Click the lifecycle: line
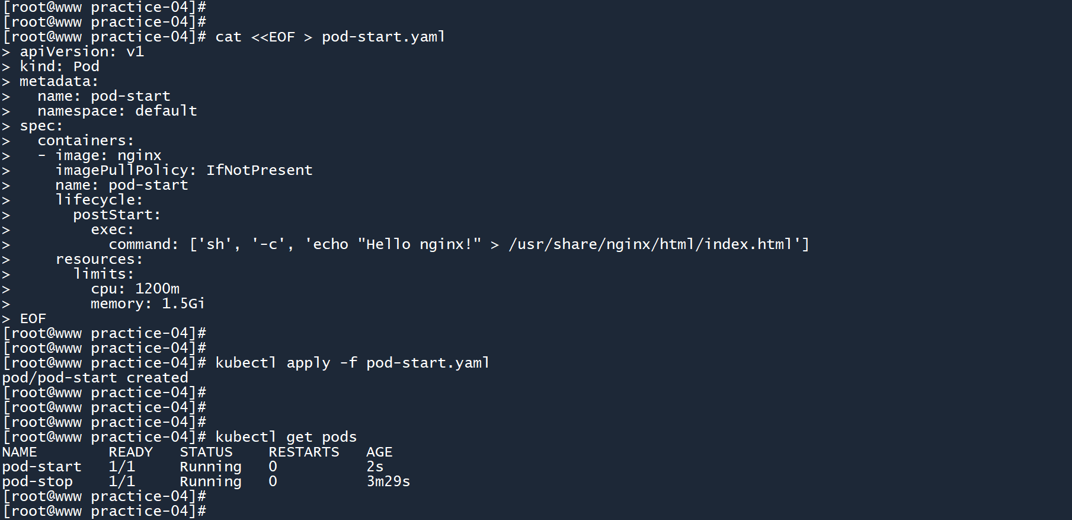Screen dimensions: 1072x520 pos(99,200)
